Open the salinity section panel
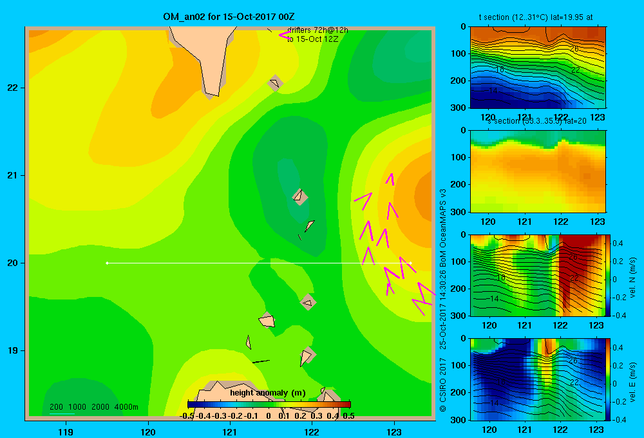 click(x=538, y=171)
